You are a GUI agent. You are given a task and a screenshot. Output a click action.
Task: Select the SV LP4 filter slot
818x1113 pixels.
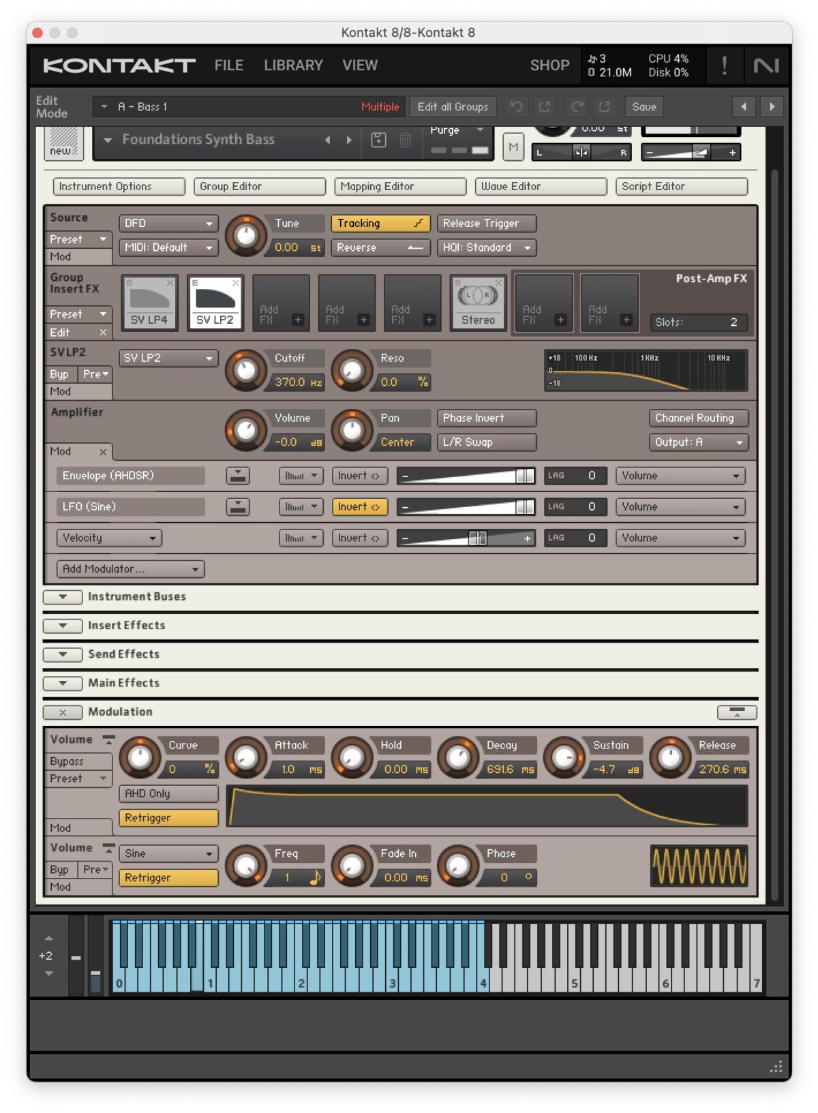149,303
